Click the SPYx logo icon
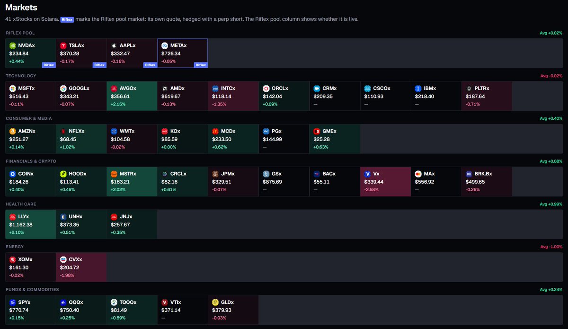The width and height of the screenshot is (568, 329). click(x=12, y=302)
